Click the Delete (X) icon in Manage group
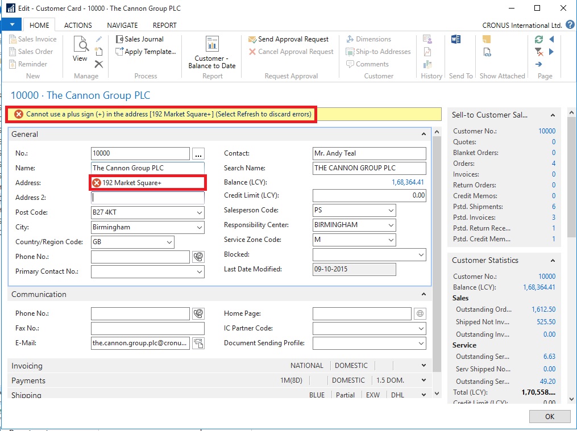This screenshot has width=577, height=431. [99, 64]
